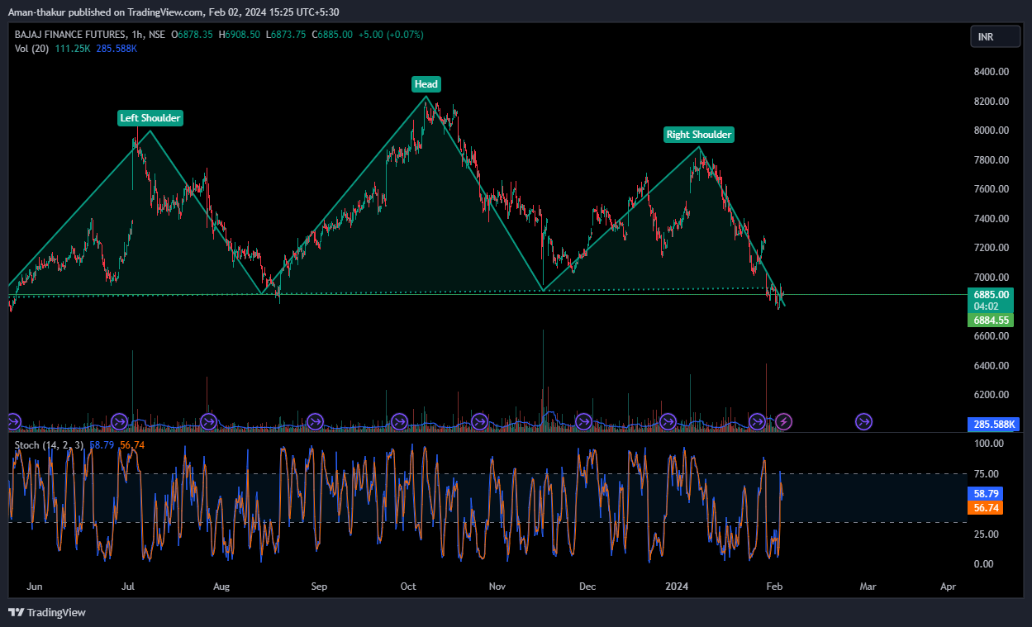Select the Left Shoulder pattern label
1032x627 pixels.
[150, 118]
